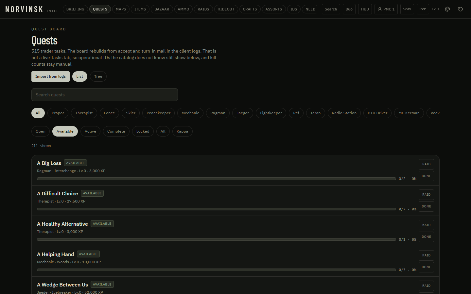471x294 pixels.
Task: Click RAID for A Difficult Choice
Action: (x=426, y=195)
